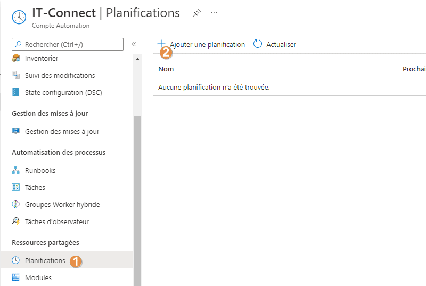Pin the Planifications blade with pin icon

[x=197, y=13]
